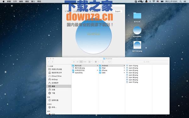Click the Finder edit tags button
The height and width of the screenshot is (118, 189).
click(109, 62)
